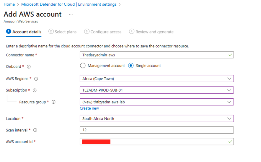Click the Account details tab
Viewport: 261px width, 162px height.
(24, 32)
